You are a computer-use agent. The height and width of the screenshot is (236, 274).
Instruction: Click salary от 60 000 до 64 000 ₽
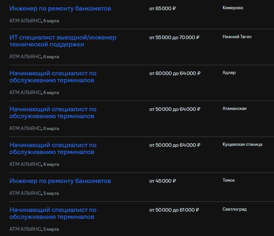(x=175, y=73)
